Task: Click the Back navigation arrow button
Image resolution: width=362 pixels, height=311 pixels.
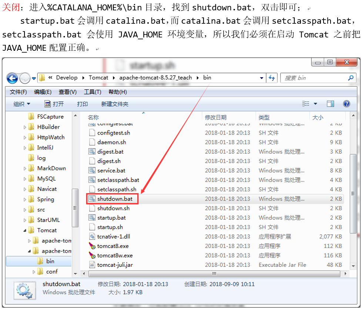Action: [12, 78]
